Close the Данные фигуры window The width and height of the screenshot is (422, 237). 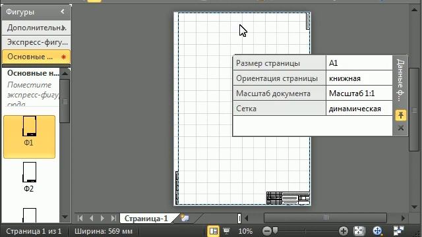tap(400, 128)
